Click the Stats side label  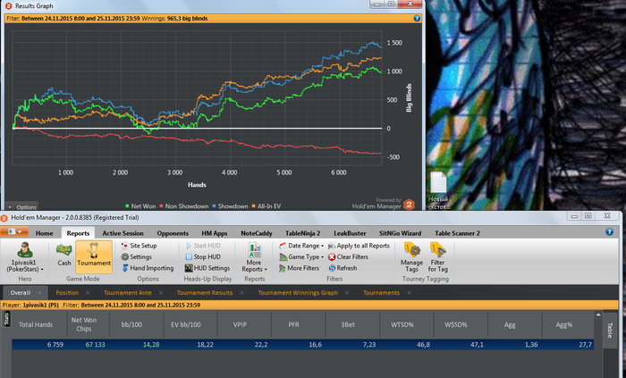point(6,319)
